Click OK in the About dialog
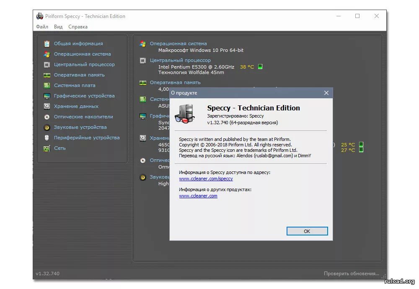 307,231
